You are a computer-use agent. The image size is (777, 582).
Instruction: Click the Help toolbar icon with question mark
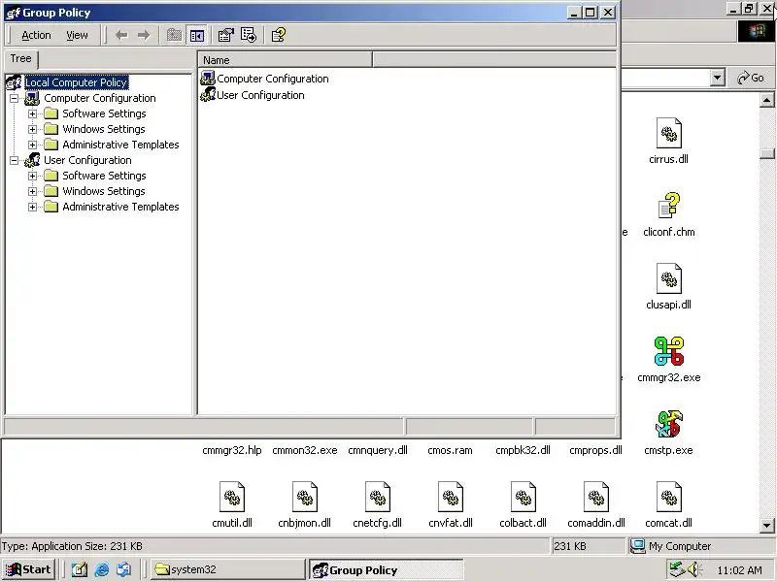pos(279,35)
